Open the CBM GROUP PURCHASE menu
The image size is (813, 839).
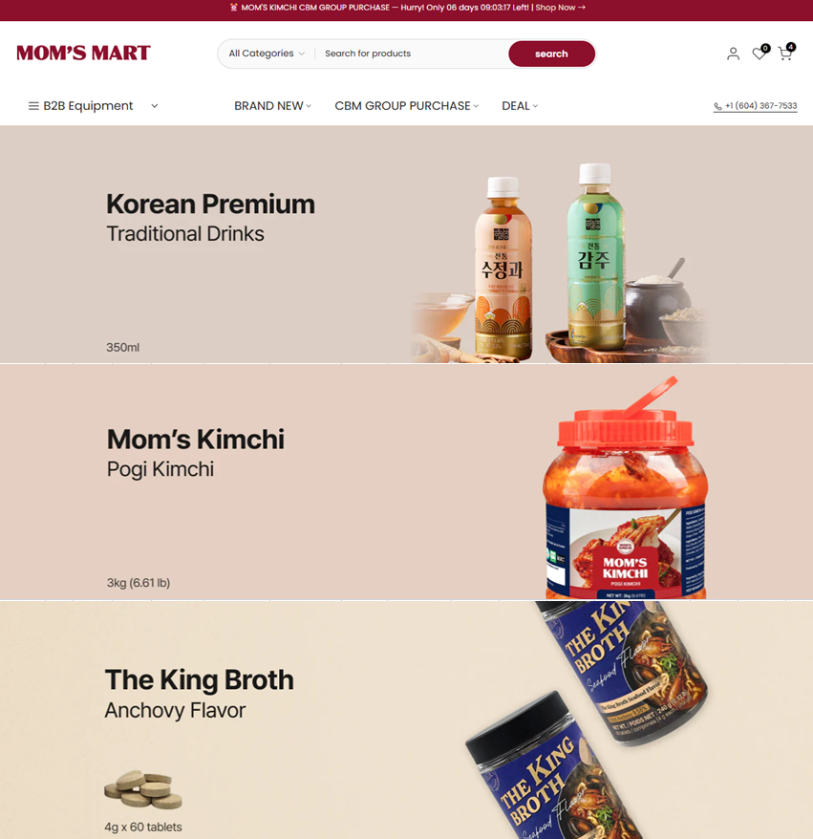tap(407, 106)
